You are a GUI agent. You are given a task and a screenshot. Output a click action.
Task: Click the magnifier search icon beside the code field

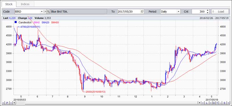coord(48,11)
